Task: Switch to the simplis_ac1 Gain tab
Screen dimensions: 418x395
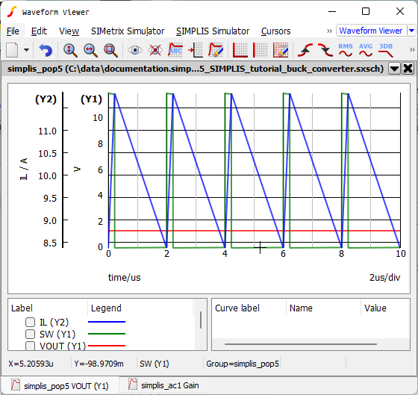Action: click(163, 385)
